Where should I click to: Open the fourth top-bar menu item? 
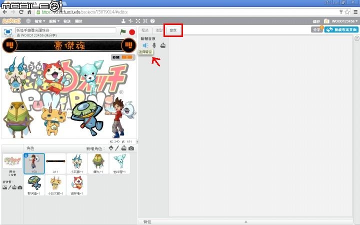pos(78,21)
